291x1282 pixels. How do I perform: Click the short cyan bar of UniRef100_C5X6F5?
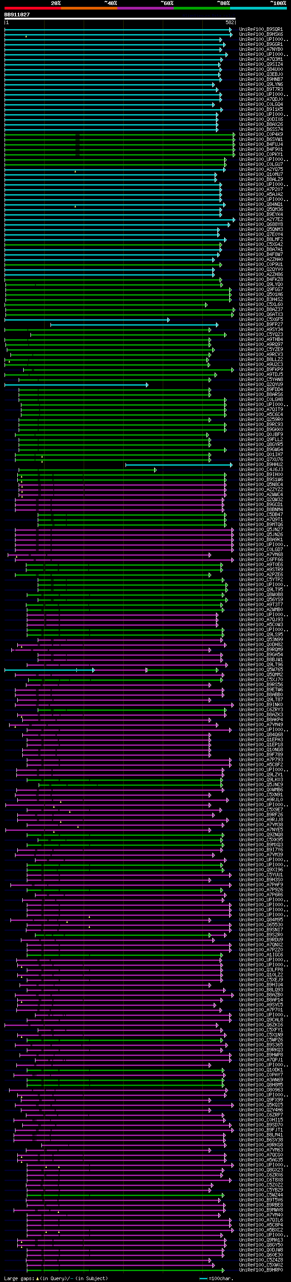click(x=87, y=320)
